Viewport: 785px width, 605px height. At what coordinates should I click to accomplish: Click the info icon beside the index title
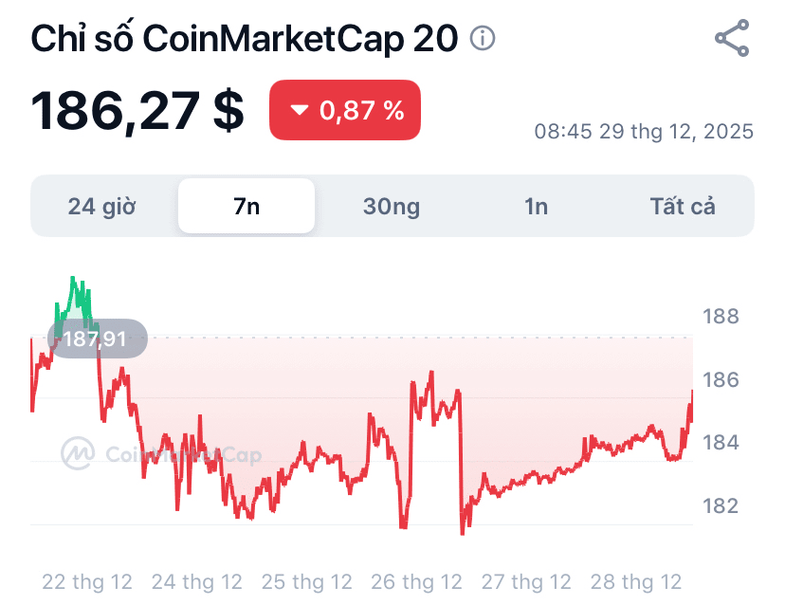(x=484, y=39)
